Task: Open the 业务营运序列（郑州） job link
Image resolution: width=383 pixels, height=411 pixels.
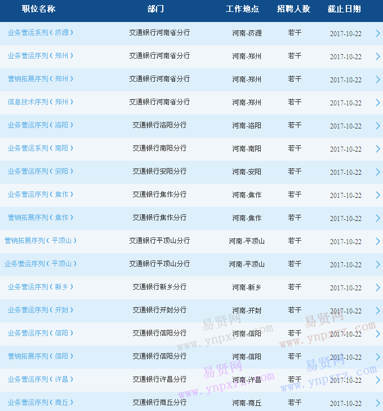Action: click(41, 56)
